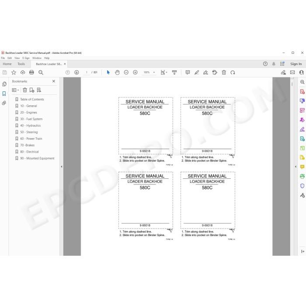Go to previous page arrow

point(68,73)
